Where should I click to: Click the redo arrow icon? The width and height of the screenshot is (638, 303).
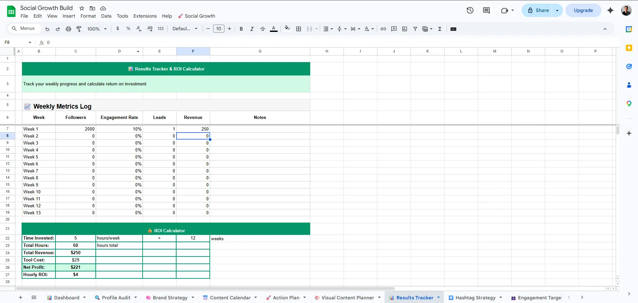58,29
